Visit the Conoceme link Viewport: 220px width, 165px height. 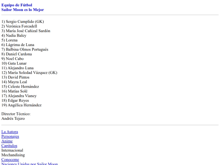point(10,160)
